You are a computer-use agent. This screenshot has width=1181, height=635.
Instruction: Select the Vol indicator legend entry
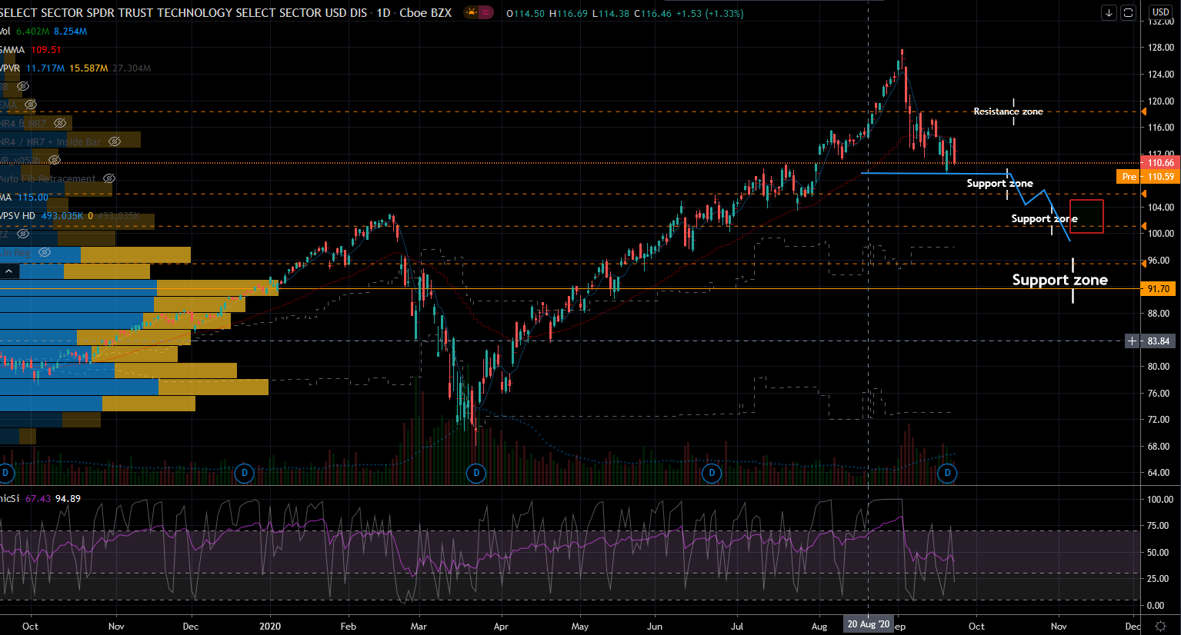pyautogui.click(x=5, y=32)
